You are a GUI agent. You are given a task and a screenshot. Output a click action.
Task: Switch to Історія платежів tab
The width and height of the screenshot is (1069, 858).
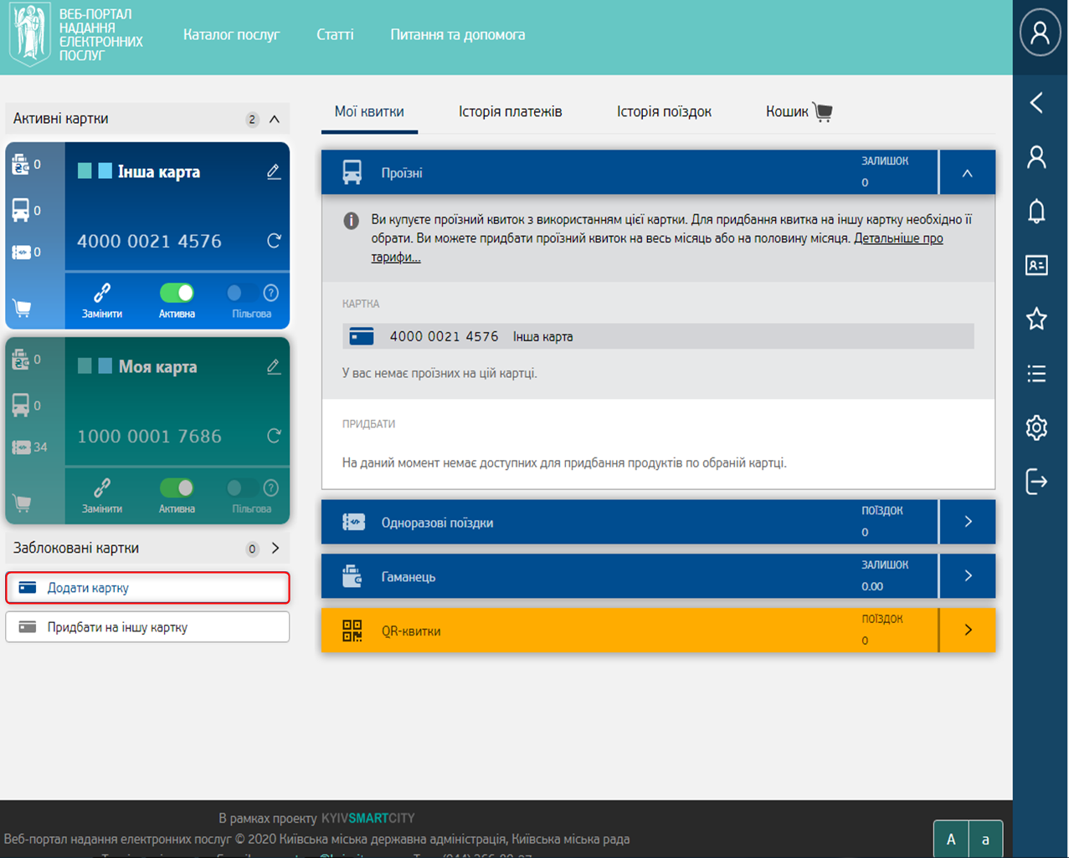tap(510, 111)
